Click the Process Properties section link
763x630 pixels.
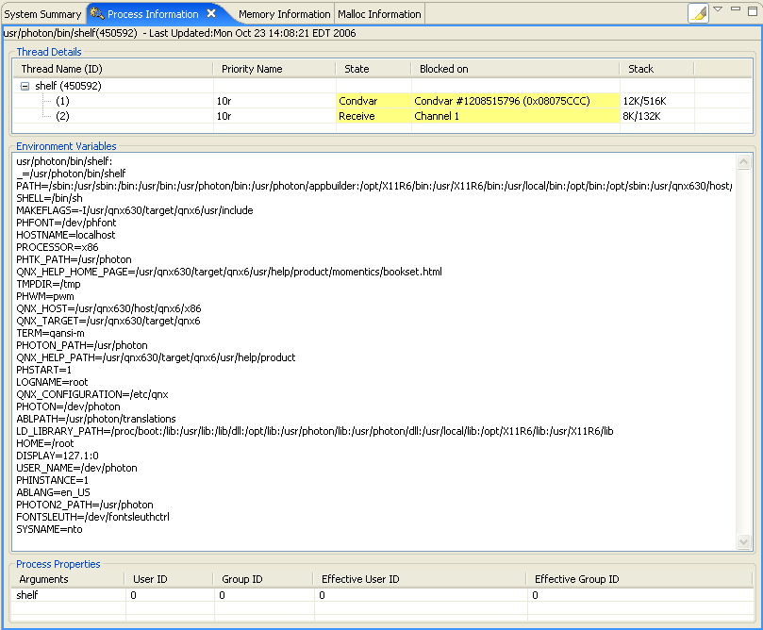click(58, 564)
